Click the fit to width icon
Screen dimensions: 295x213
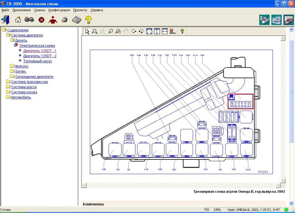[x=165, y=31]
